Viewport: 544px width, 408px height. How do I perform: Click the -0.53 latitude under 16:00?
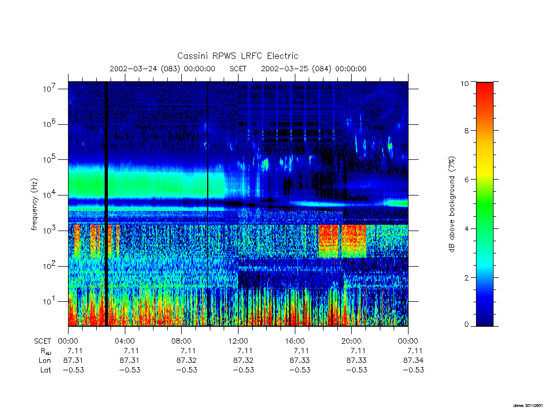click(x=300, y=370)
